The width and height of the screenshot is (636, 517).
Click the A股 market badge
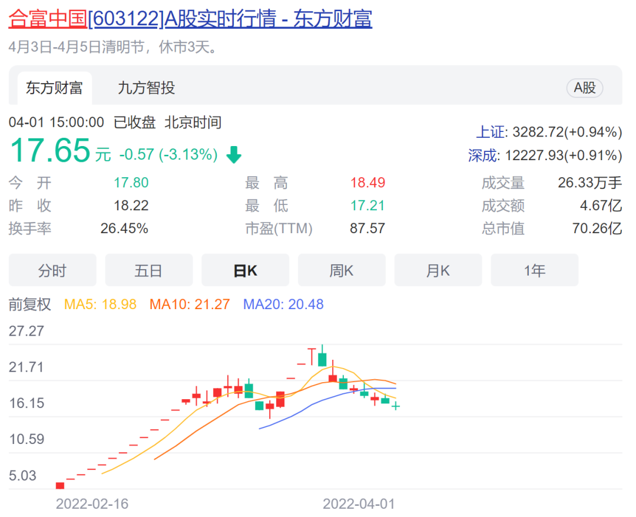click(585, 88)
